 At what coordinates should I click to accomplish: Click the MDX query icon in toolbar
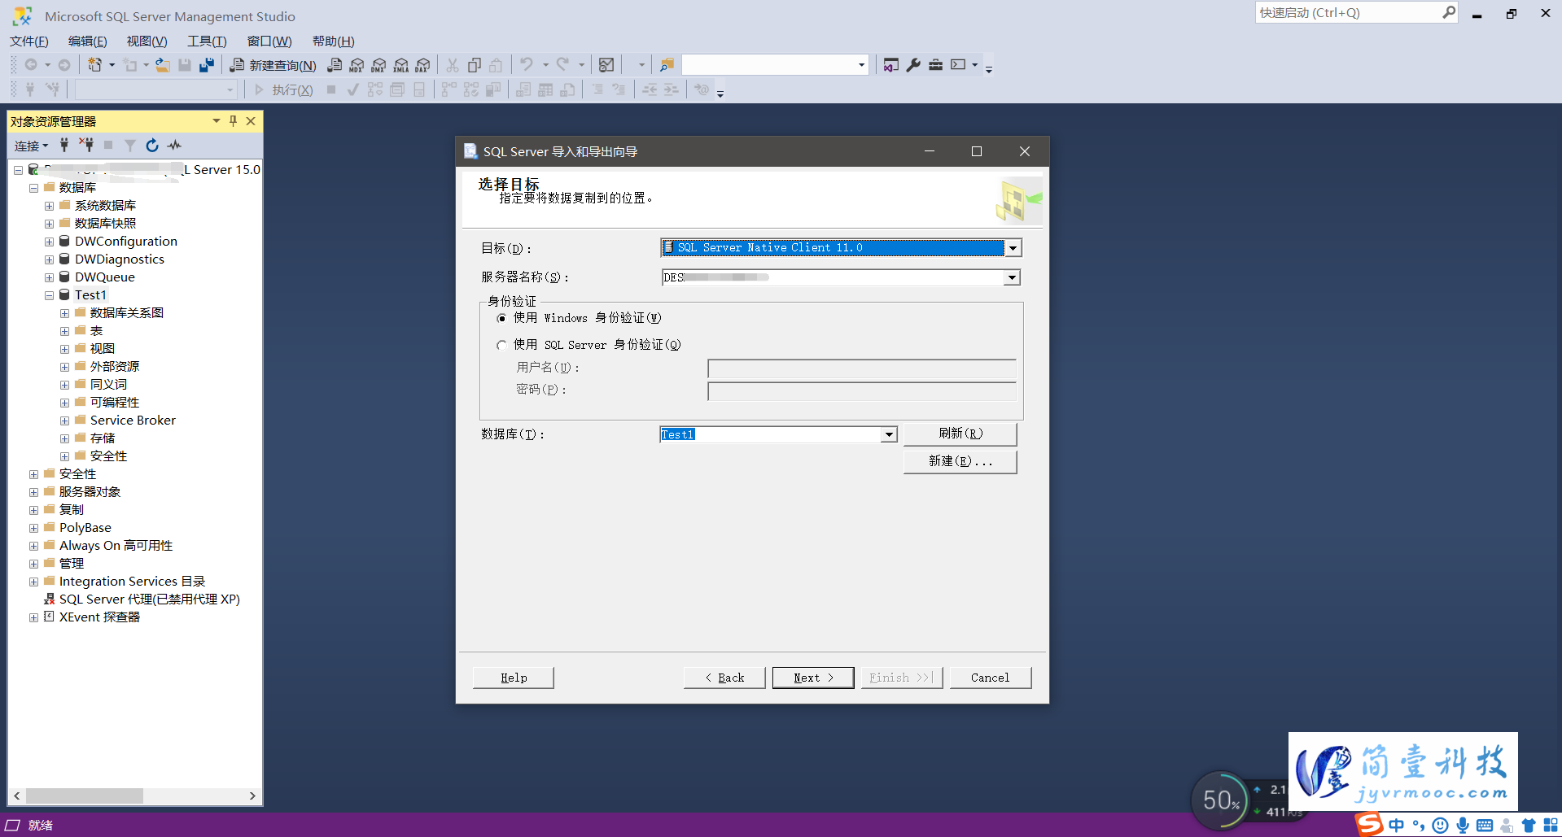(357, 65)
